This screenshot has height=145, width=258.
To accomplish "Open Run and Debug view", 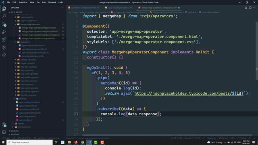I will pyautogui.click(x=4, y=32).
